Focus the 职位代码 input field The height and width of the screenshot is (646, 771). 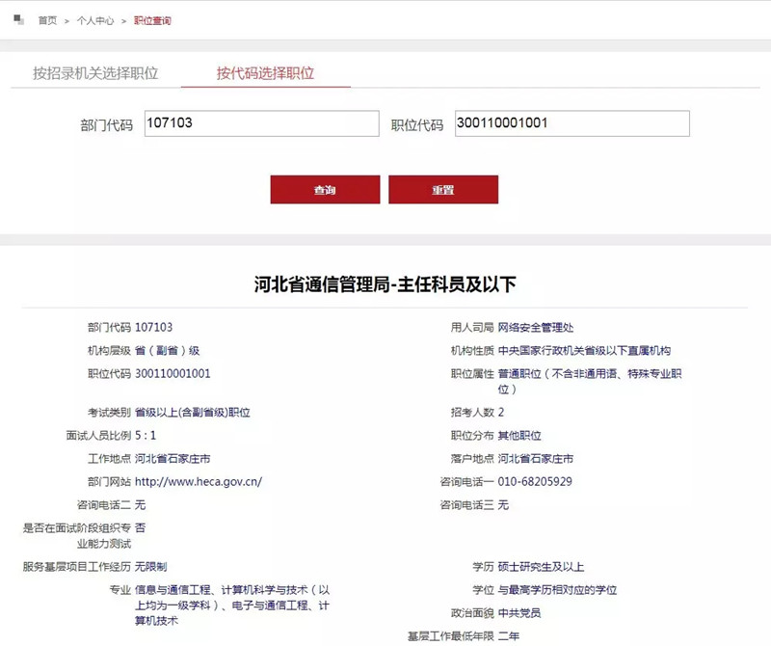pos(572,123)
